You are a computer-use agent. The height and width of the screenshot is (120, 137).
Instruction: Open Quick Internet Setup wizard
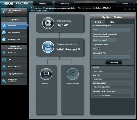[x=14, y=12]
